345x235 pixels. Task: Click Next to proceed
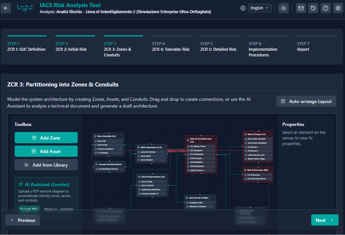pyautogui.click(x=324, y=220)
